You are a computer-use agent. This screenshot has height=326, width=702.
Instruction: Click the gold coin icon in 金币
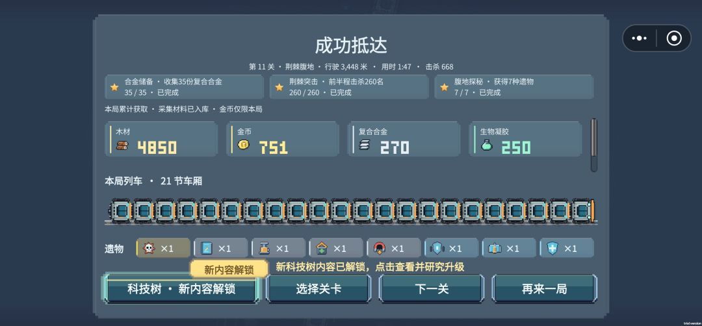click(243, 145)
